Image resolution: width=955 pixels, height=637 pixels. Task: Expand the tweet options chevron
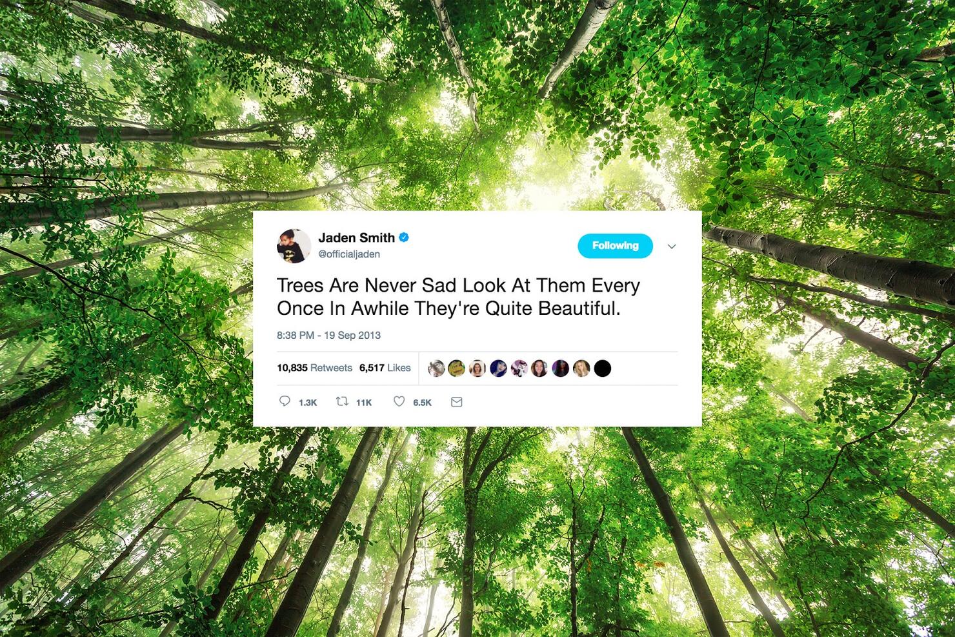point(672,247)
